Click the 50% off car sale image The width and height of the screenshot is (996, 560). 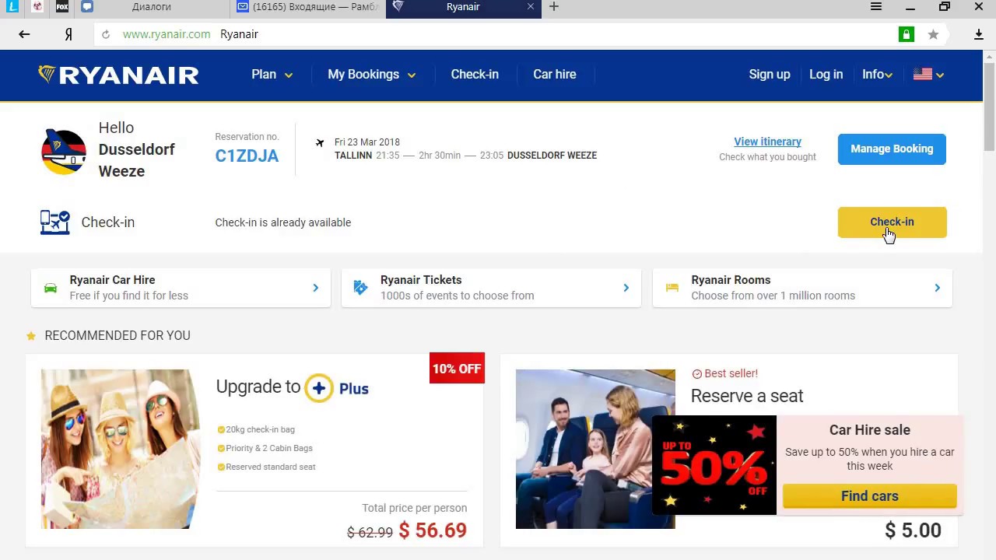714,465
